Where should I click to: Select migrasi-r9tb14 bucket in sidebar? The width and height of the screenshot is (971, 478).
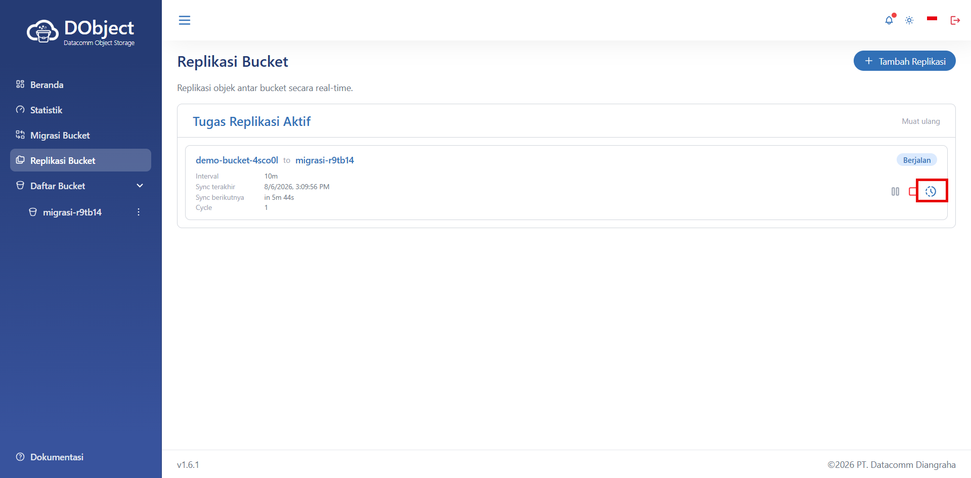tap(72, 212)
